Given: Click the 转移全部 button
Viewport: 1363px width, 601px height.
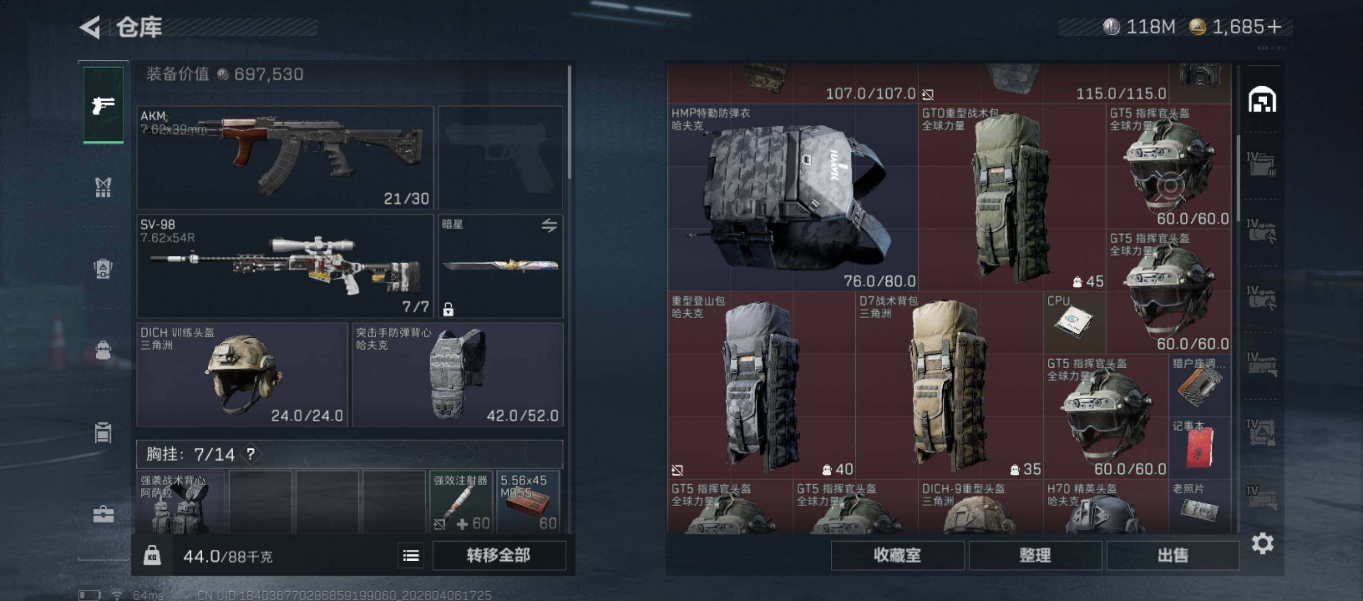Looking at the screenshot, I should [x=499, y=555].
